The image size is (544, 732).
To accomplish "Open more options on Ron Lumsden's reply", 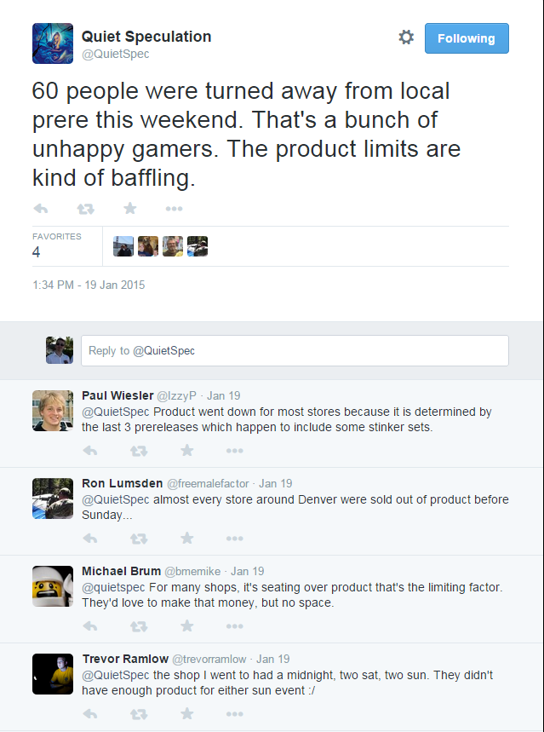I will click(235, 539).
